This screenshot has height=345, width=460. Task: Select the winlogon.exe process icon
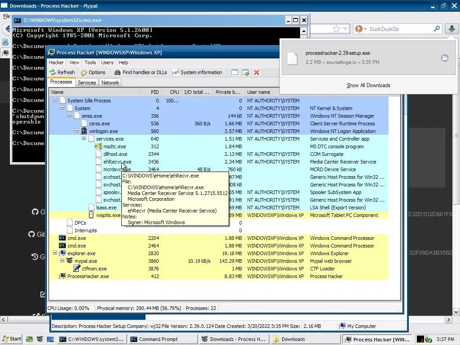[84, 131]
